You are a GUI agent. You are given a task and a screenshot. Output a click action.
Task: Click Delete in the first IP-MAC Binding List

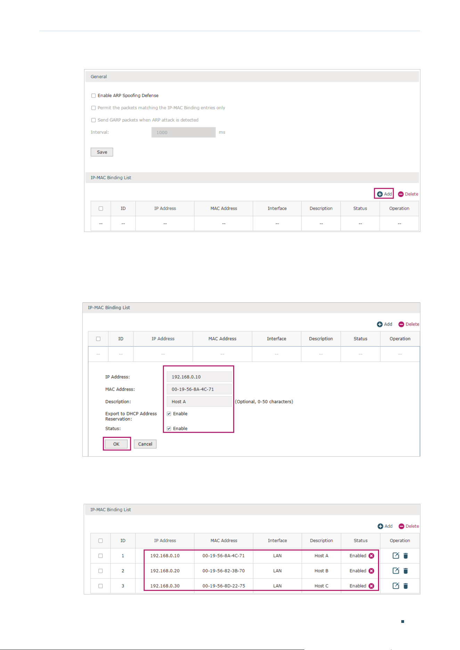pos(408,194)
